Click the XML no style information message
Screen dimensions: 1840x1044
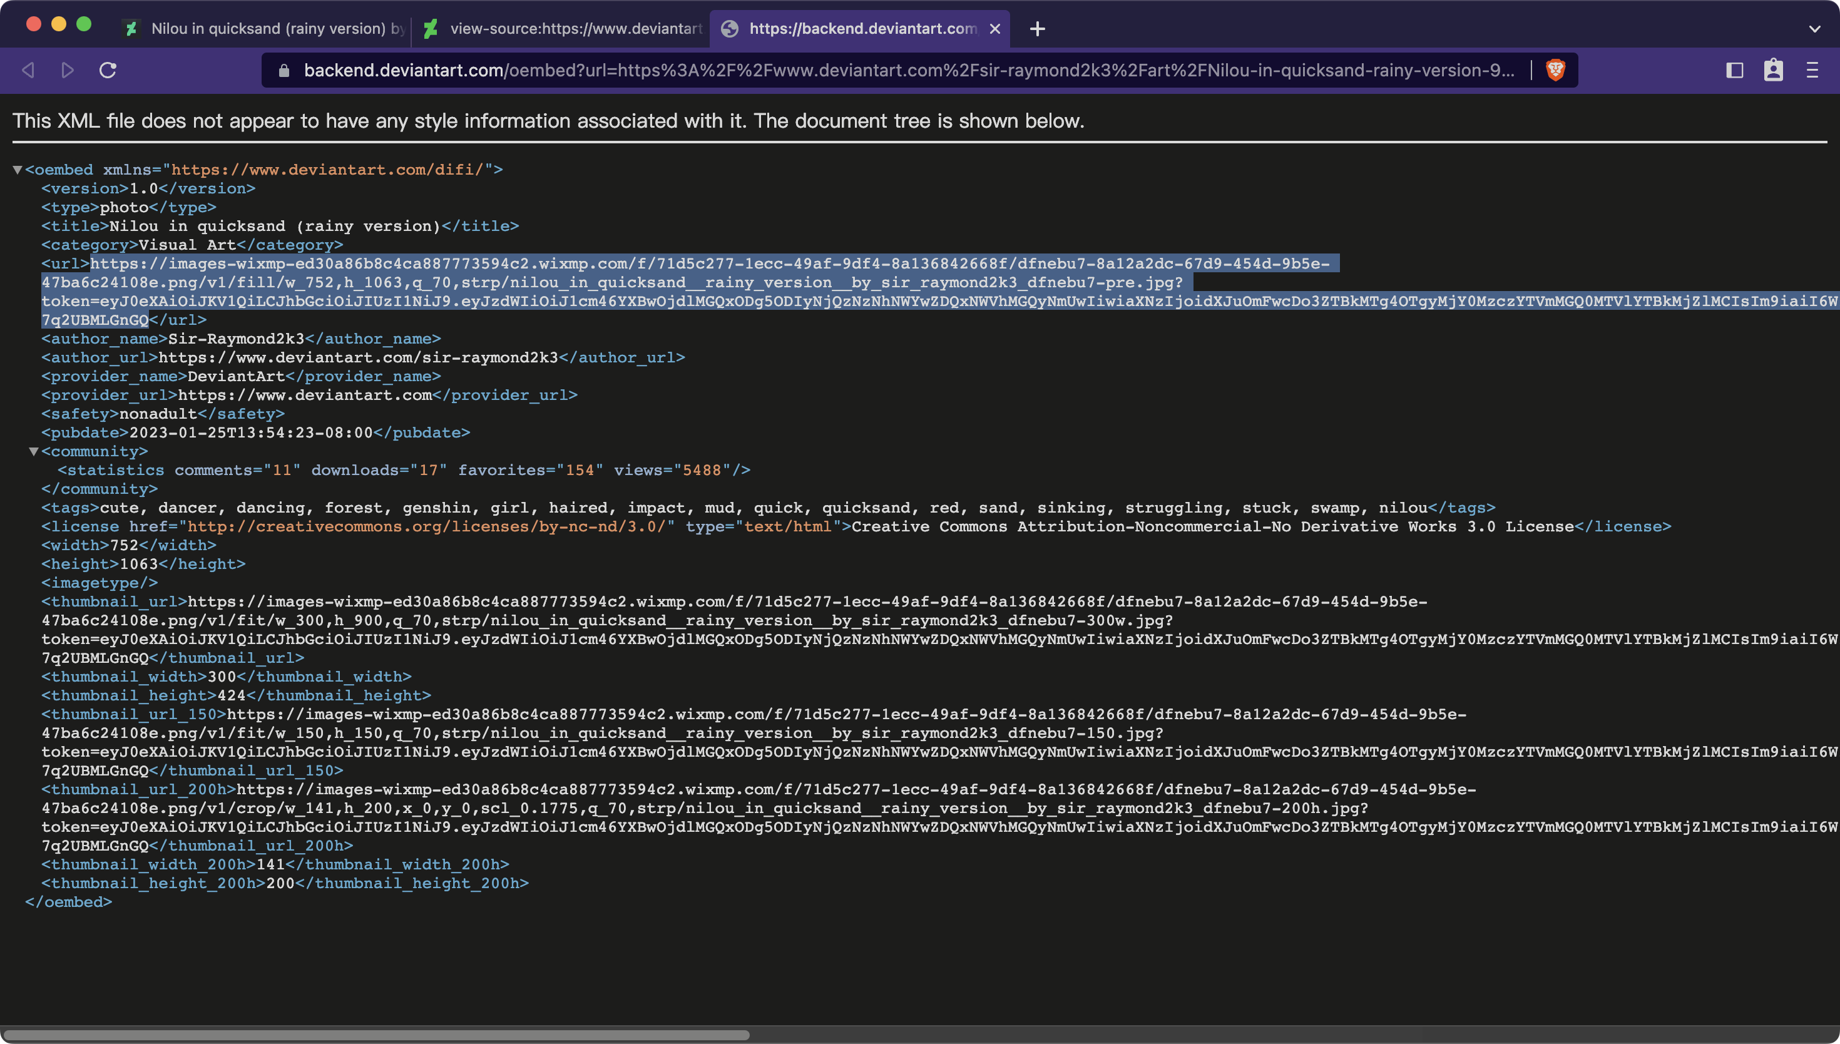548,120
